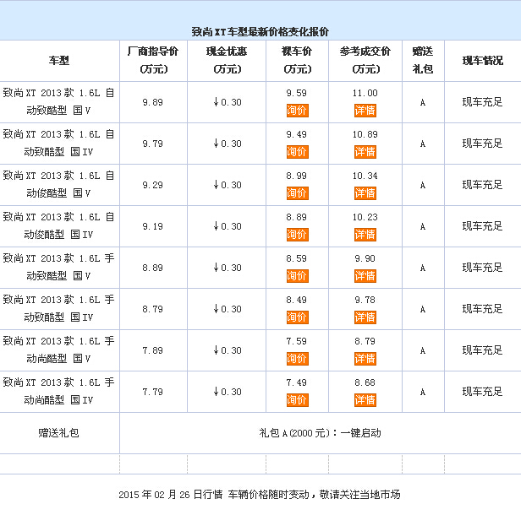The width and height of the screenshot is (521, 515).
Task: Click the 裸车价 column header
Action: [x=297, y=60]
